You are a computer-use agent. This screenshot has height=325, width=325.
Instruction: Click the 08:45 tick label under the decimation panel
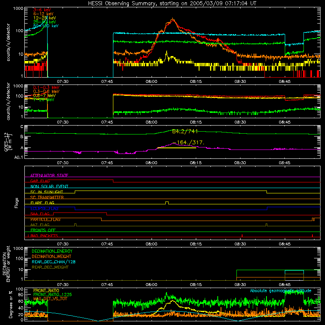285,285
